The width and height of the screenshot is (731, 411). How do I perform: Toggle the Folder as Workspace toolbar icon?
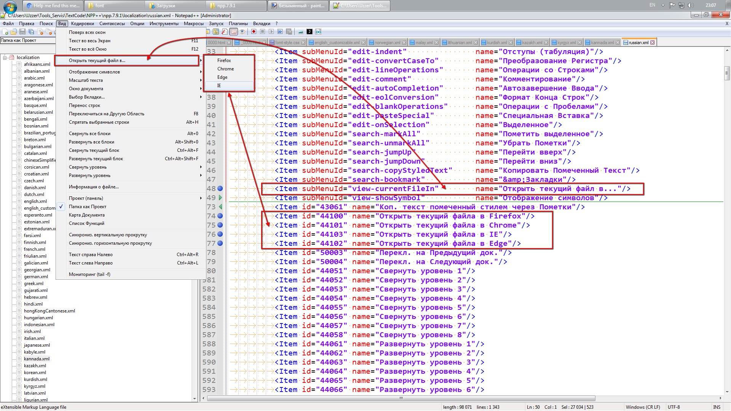tap(233, 32)
